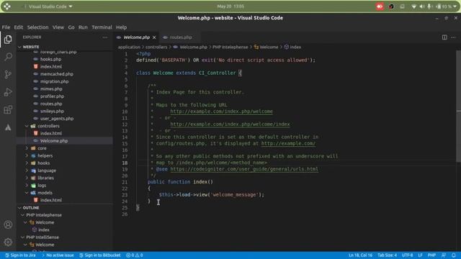Open the Ubuntu Activities icon
The height and width of the screenshot is (259, 461).
[7, 6]
